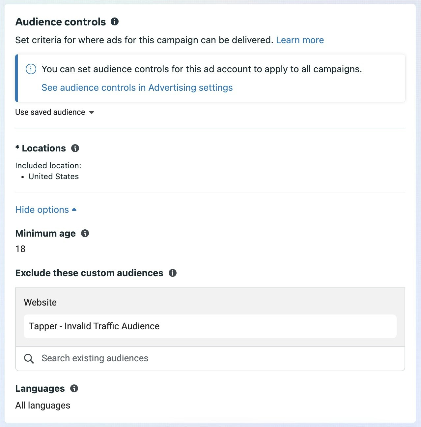Click the upward collapse arrow beside Hide options
This screenshot has height=427, width=421.
pyautogui.click(x=74, y=209)
